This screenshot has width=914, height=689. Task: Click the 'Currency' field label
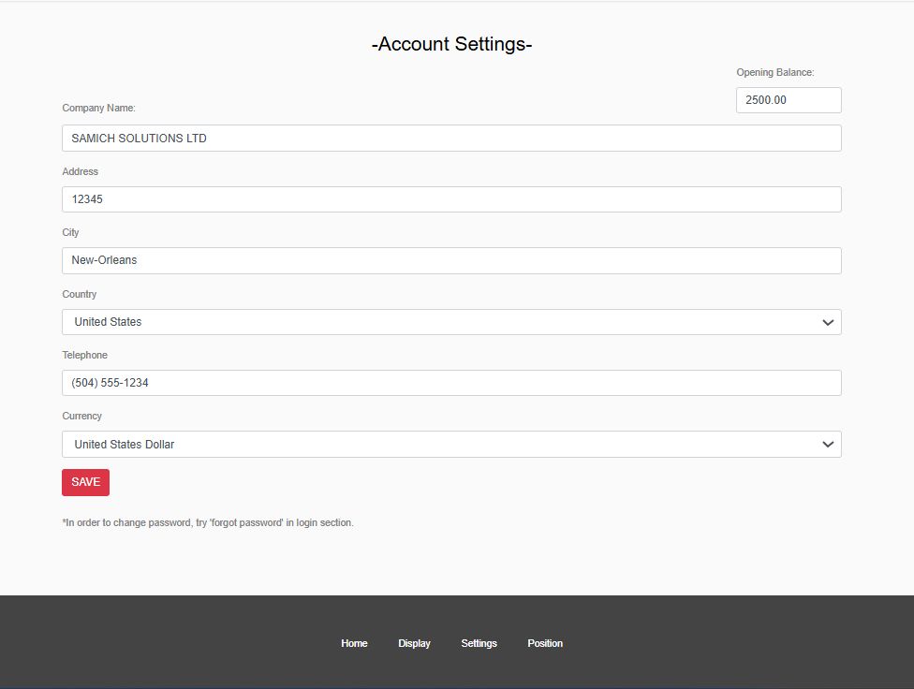81,416
